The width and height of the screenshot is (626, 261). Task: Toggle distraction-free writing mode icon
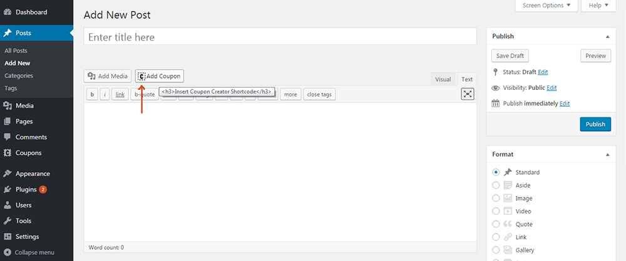(x=468, y=94)
